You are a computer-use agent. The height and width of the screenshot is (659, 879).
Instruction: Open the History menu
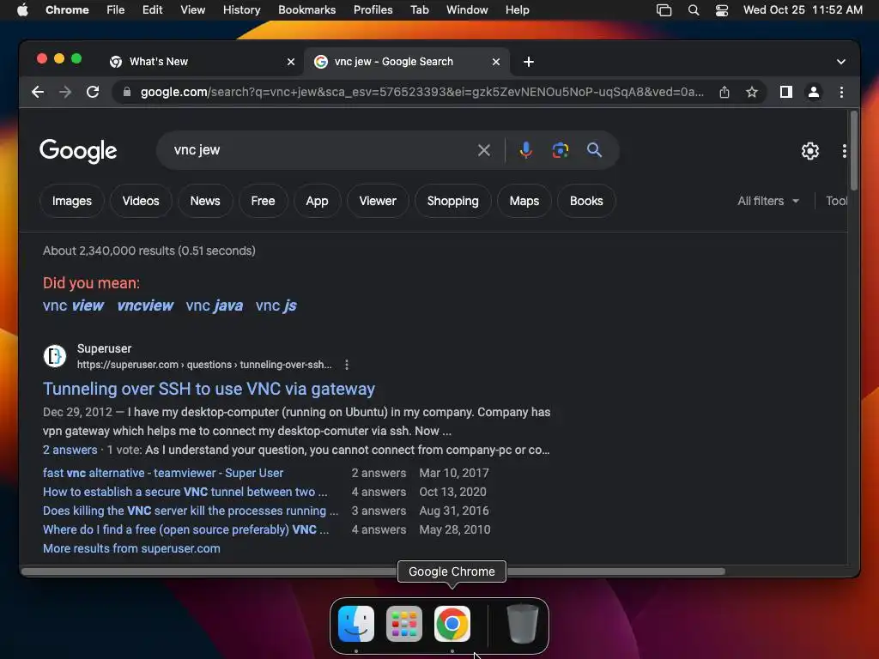tap(241, 10)
